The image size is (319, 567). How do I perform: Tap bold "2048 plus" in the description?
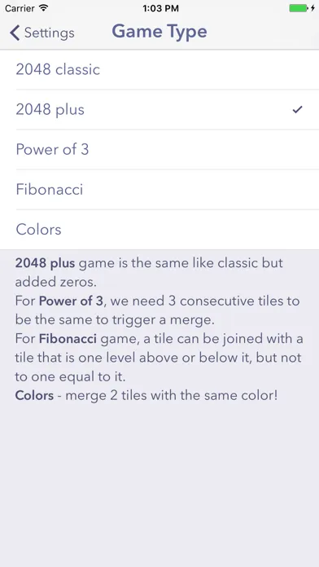[x=45, y=263]
